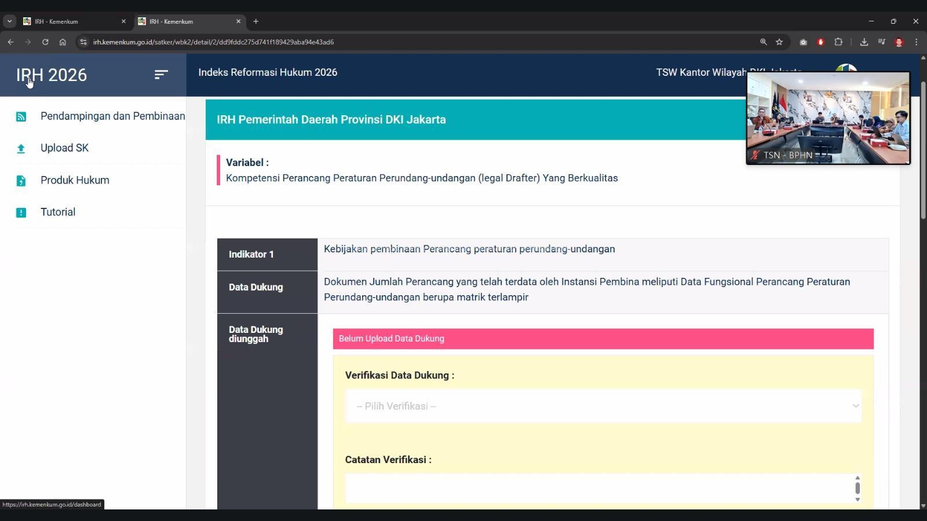
Task: Open the Produk Hukum menu item
Action: point(75,180)
